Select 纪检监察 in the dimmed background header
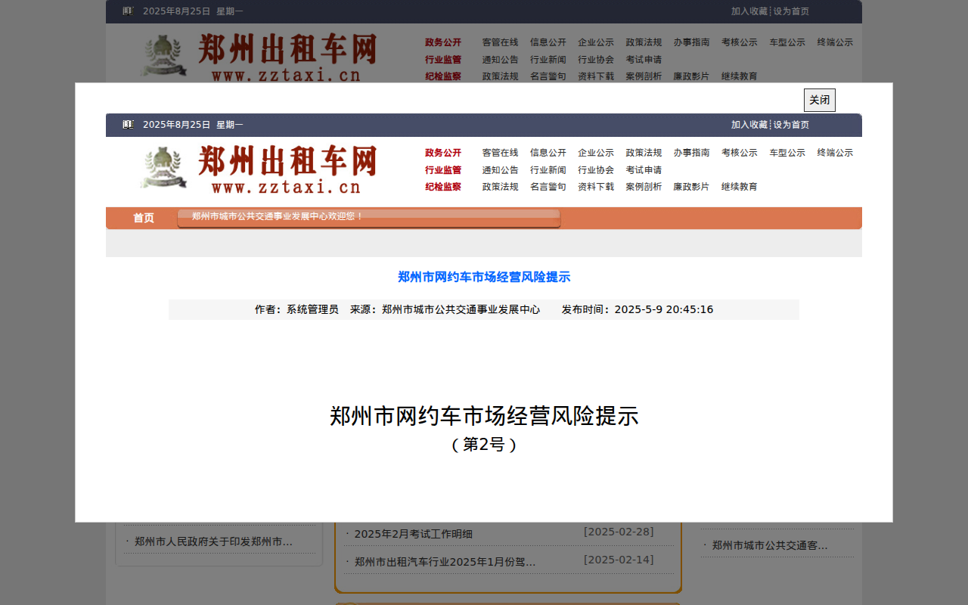 point(443,76)
